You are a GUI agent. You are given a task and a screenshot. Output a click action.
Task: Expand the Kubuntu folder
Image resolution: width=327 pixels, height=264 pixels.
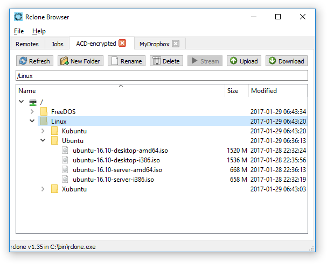tap(43, 131)
